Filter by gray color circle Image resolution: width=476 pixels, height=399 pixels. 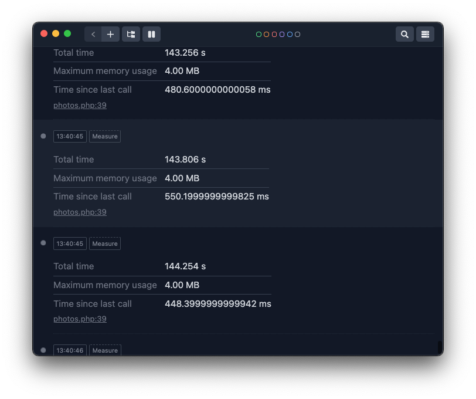pos(298,35)
